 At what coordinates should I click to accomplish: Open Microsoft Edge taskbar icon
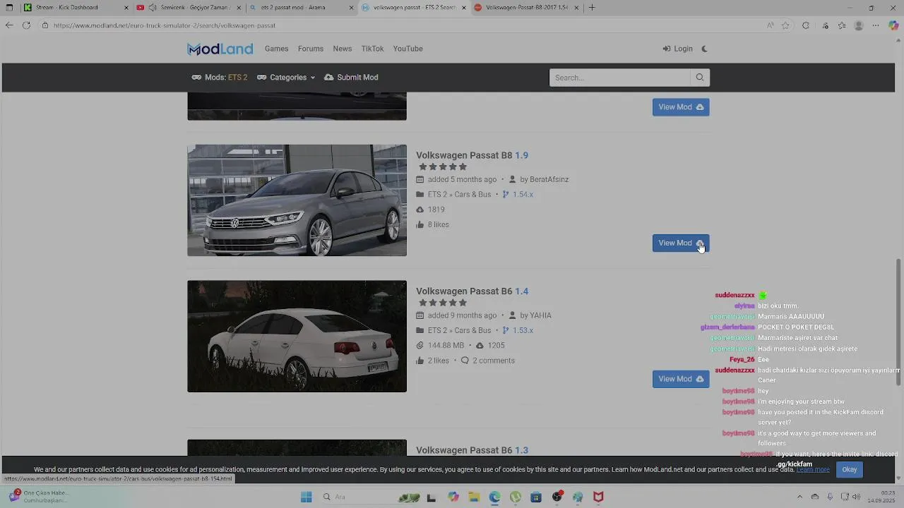(494, 497)
